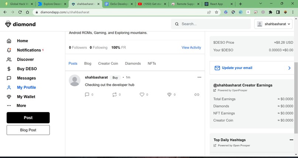
Task: Click the browser back arrow
Action: click(x=5, y=12)
